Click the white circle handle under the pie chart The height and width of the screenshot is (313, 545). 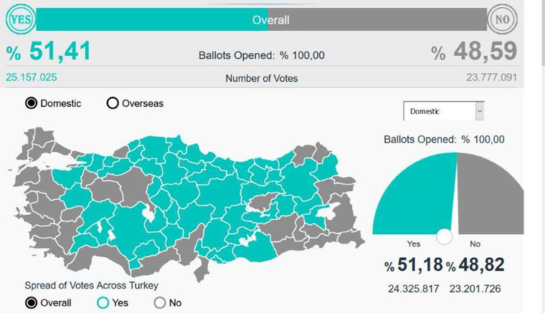click(445, 236)
